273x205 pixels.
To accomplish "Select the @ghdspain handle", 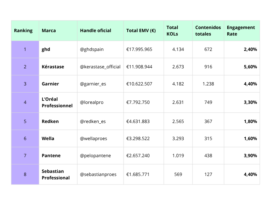I will (x=92, y=50).
